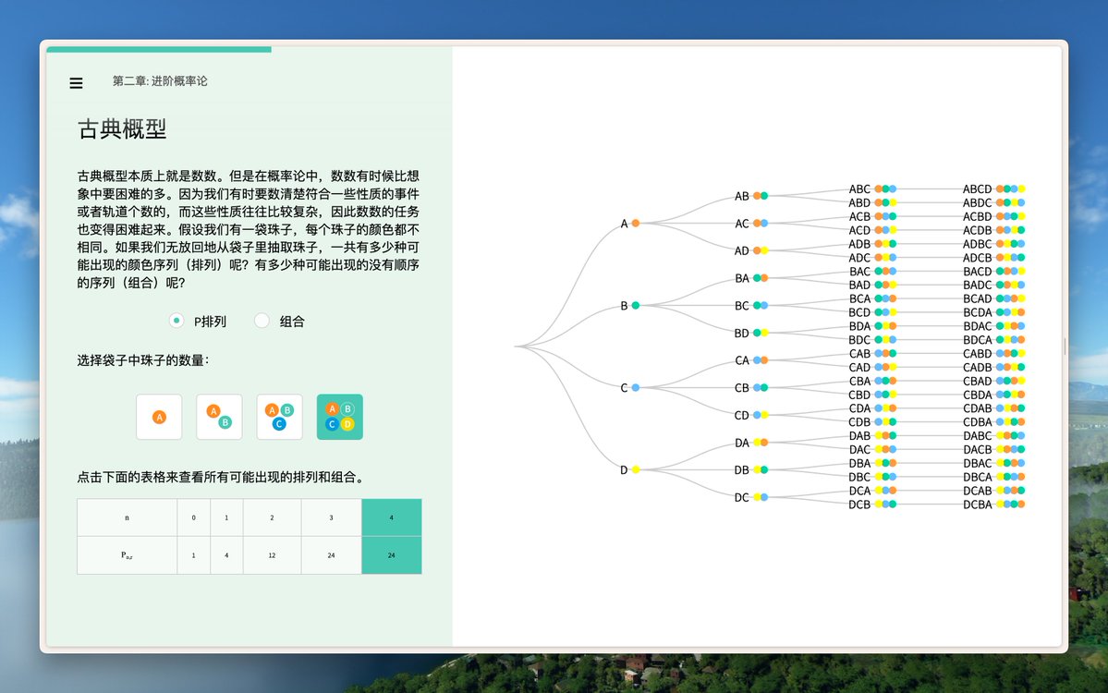The width and height of the screenshot is (1108, 693).
Task: Choose the four-bead bag A B C D
Action: point(340,417)
